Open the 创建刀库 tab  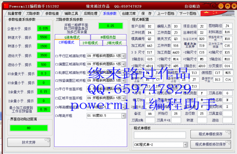click(129, 13)
